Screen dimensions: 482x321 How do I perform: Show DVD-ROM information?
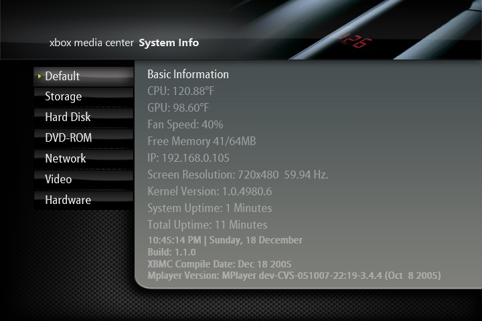(68, 138)
